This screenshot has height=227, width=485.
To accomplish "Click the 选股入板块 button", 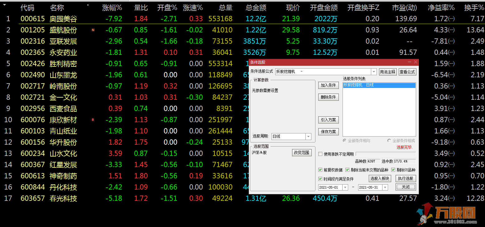I will point(380,179).
